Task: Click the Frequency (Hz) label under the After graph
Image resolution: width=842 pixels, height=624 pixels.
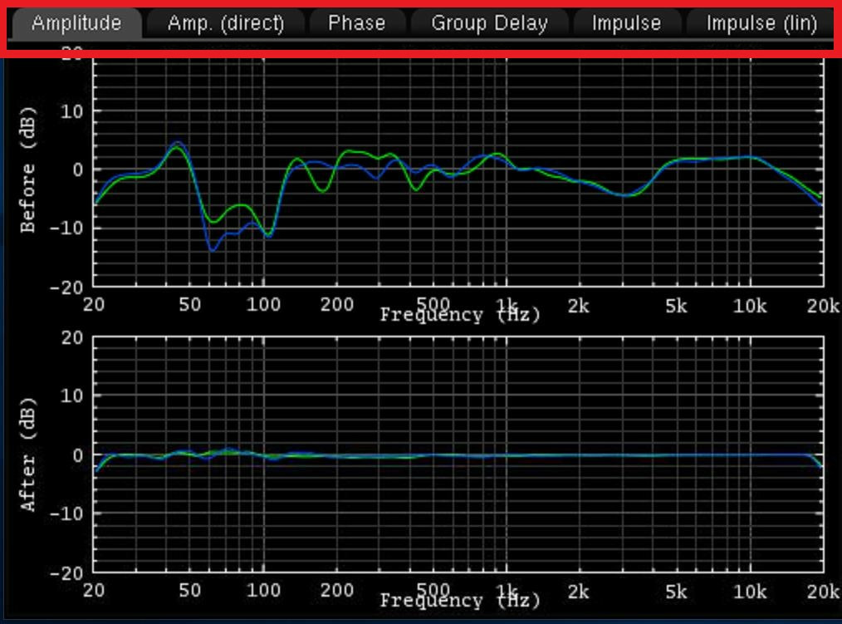Action: pos(460,600)
